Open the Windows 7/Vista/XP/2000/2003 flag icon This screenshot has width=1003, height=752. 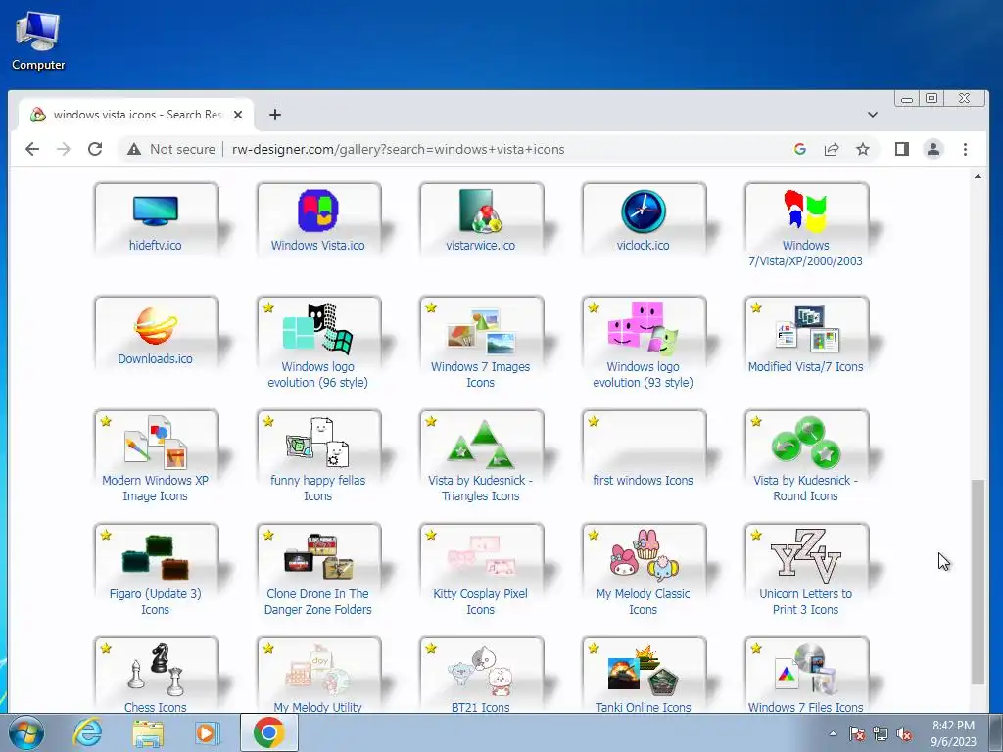(x=805, y=211)
